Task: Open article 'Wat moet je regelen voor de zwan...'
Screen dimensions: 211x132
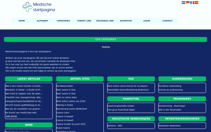Action: coord(24,94)
